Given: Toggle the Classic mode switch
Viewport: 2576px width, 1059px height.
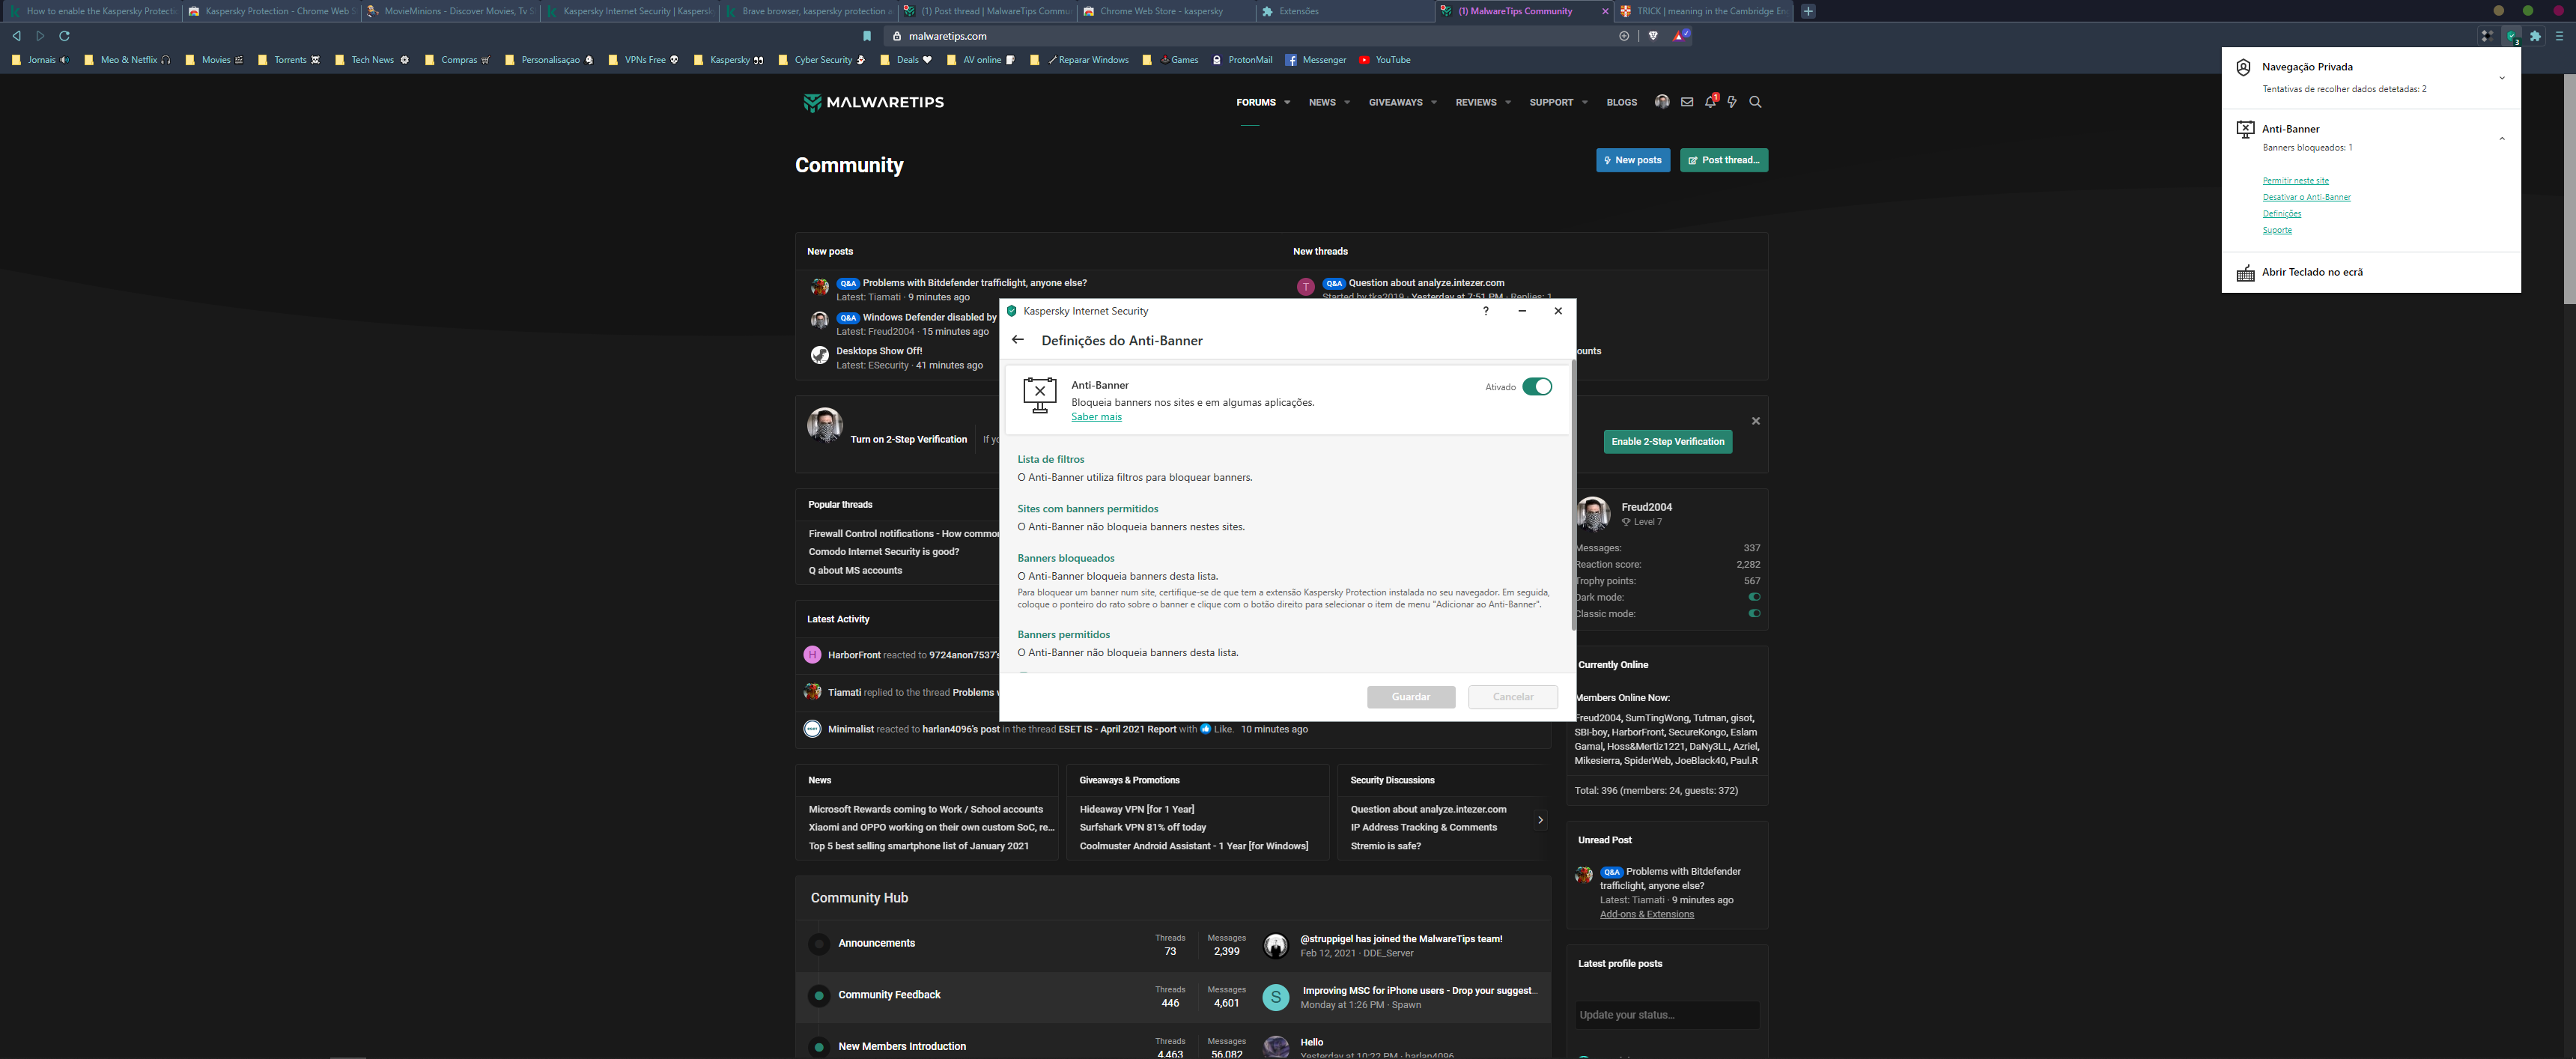Looking at the screenshot, I should [x=1754, y=614].
